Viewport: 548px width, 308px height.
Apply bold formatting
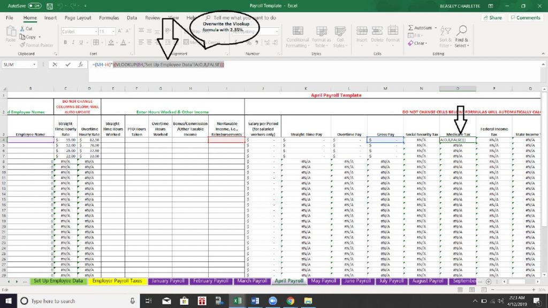(x=66, y=42)
